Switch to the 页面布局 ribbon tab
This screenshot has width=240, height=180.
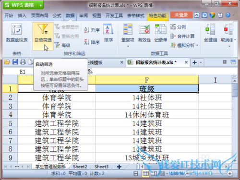pyautogui.click(x=40, y=15)
